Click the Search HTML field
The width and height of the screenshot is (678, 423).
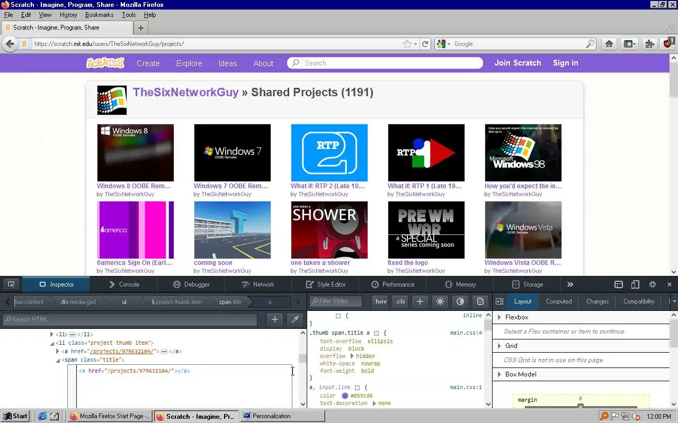(130, 319)
